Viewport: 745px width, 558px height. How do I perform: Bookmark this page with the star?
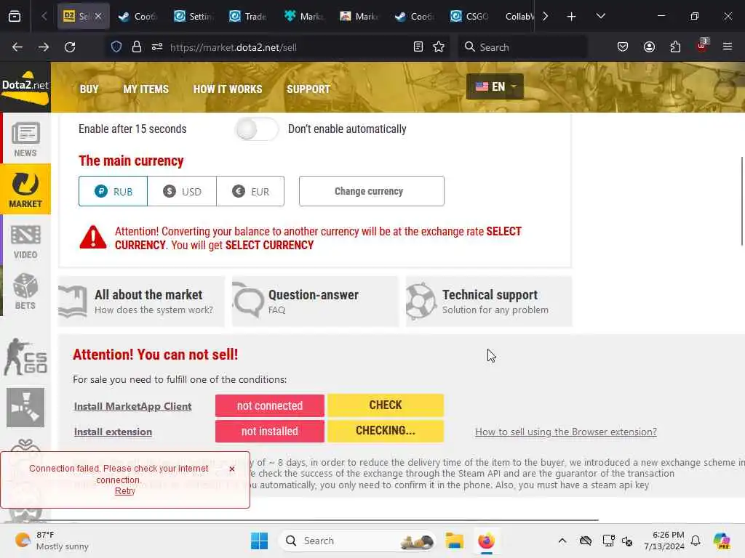tap(439, 47)
